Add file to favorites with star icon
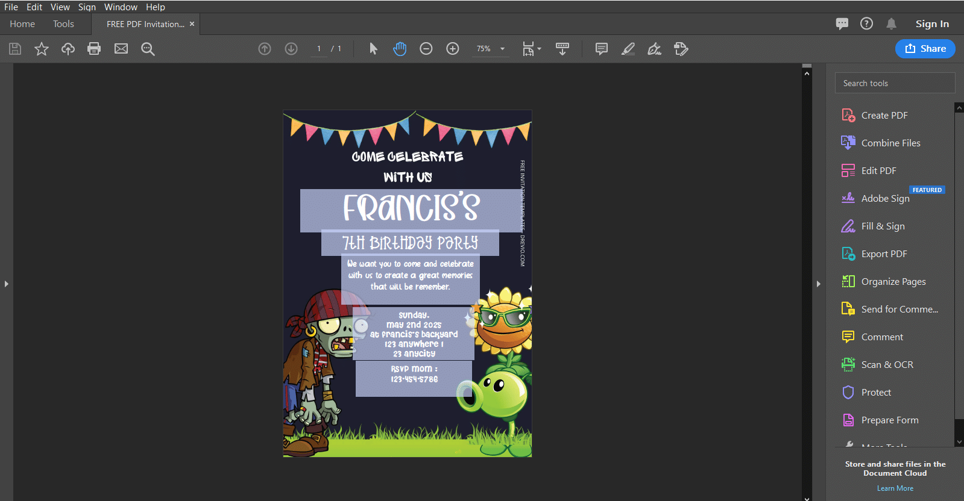Image resolution: width=964 pixels, height=501 pixels. (x=41, y=49)
